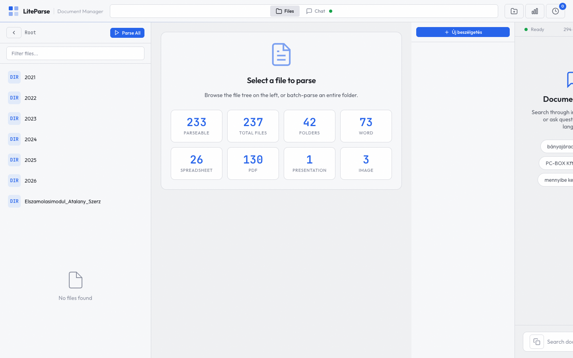Screen dimensions: 573x358
Task: Click the DIR badge of folder 2025
Action: pos(14,160)
